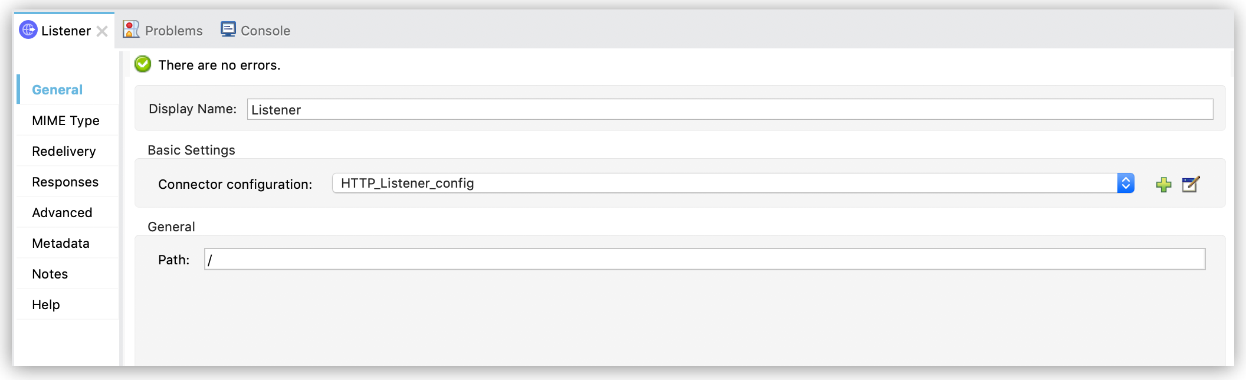Switch to the Problems tab
Viewport: 1246px width, 380px height.
[162, 30]
